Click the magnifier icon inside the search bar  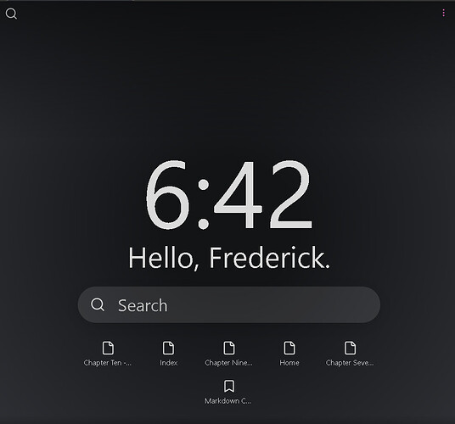pyautogui.click(x=98, y=305)
